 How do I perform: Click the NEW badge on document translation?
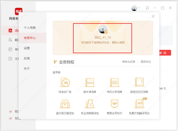[145, 99]
